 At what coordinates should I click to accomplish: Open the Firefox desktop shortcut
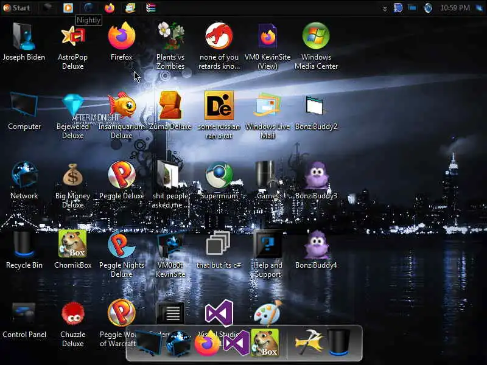pyautogui.click(x=121, y=36)
